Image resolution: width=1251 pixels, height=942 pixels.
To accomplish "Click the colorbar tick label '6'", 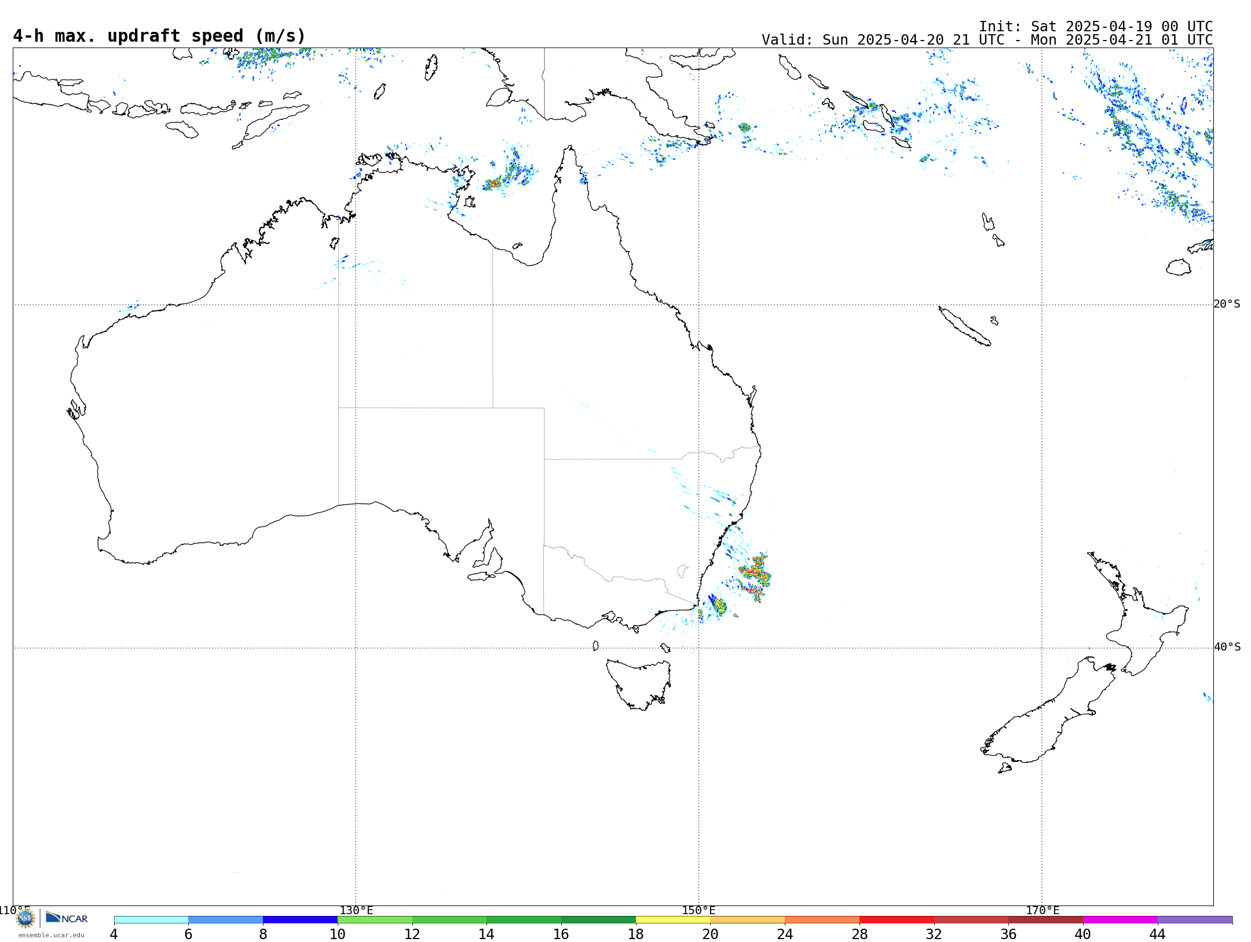I will click(x=188, y=934).
